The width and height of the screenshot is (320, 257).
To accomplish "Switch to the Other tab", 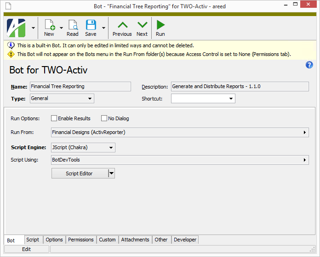I will [161, 240].
